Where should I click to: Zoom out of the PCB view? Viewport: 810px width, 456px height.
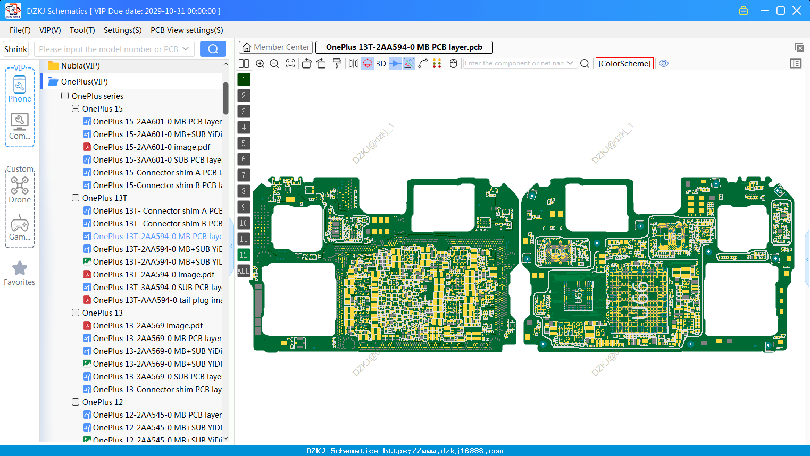tap(274, 64)
